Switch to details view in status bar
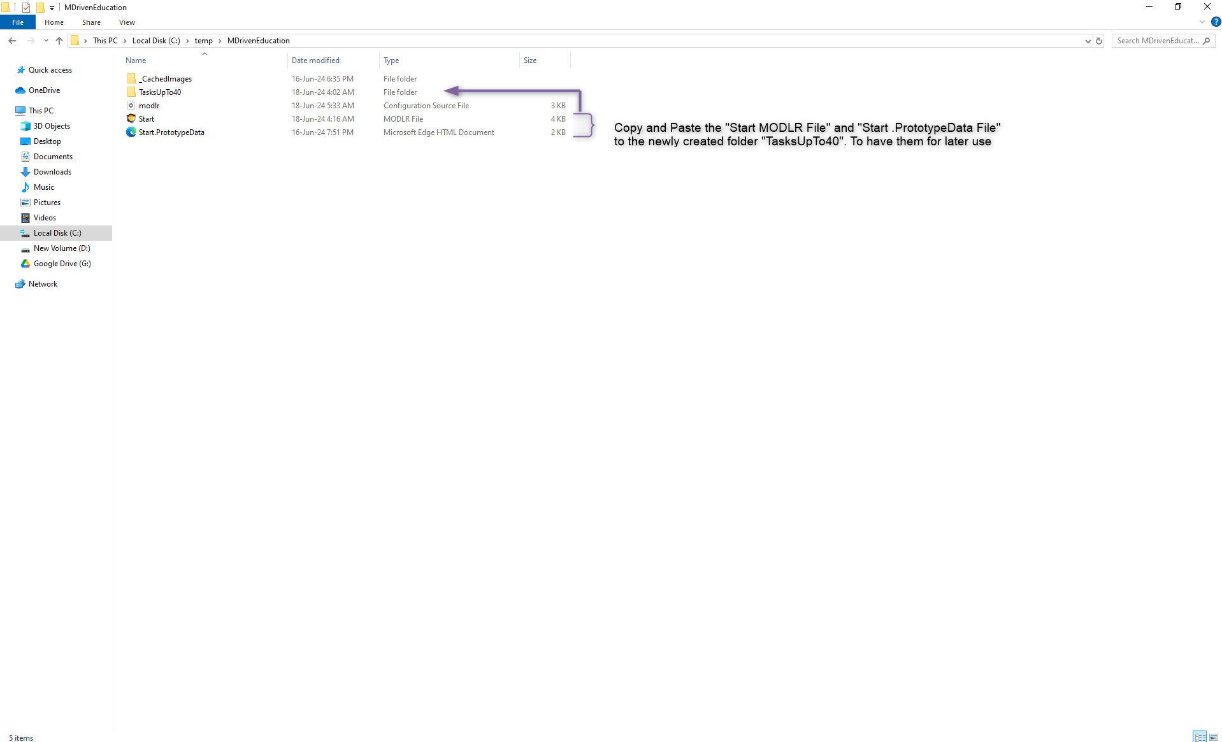 (1200, 737)
